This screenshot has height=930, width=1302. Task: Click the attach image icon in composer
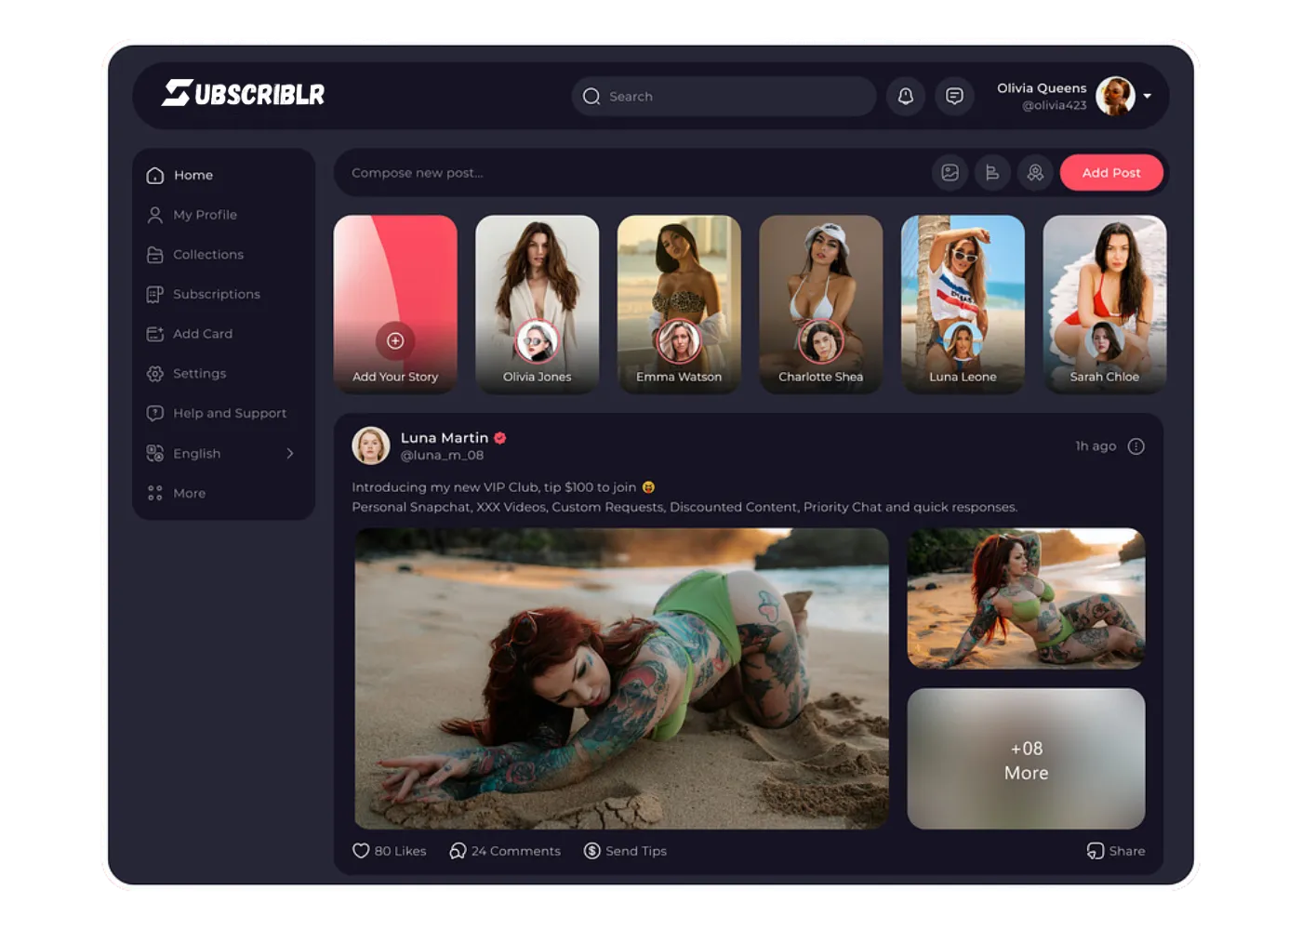[950, 173]
